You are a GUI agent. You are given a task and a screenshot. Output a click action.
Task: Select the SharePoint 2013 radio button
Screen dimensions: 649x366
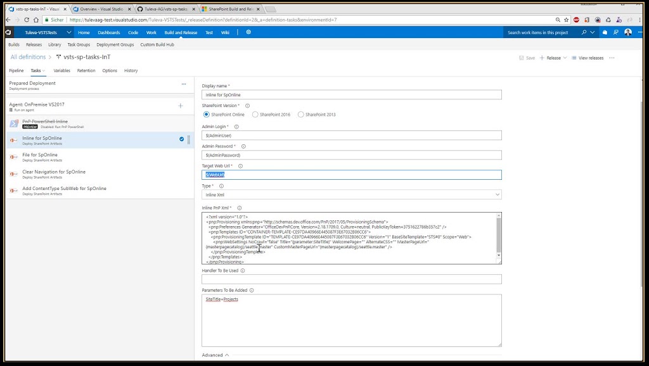(300, 115)
